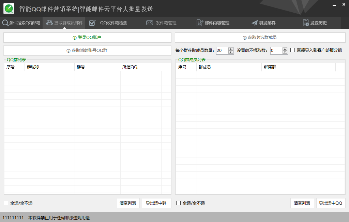Open the QQ收件箱检测 tab
Image resolution: width=349 pixels, height=222 pixels.
coord(113,23)
